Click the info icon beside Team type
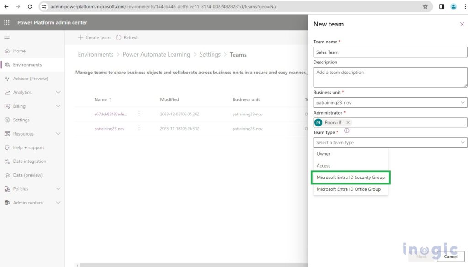 346,131
